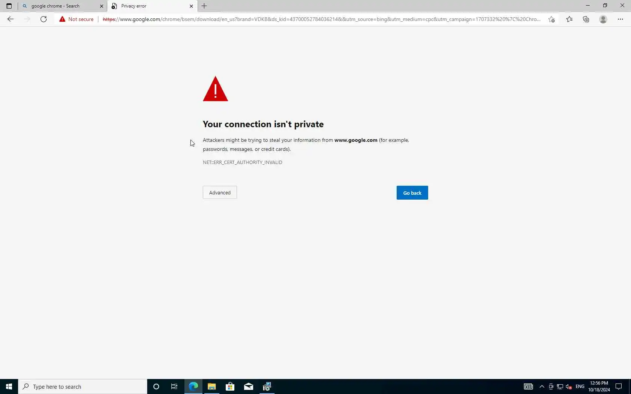Viewport: 631px width, 394px height.
Task: Open the Settings and more ellipsis menu
Action: tap(620, 19)
